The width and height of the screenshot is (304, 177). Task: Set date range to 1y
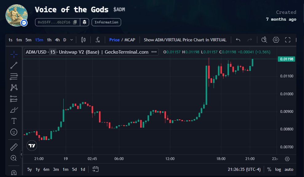click(38, 169)
